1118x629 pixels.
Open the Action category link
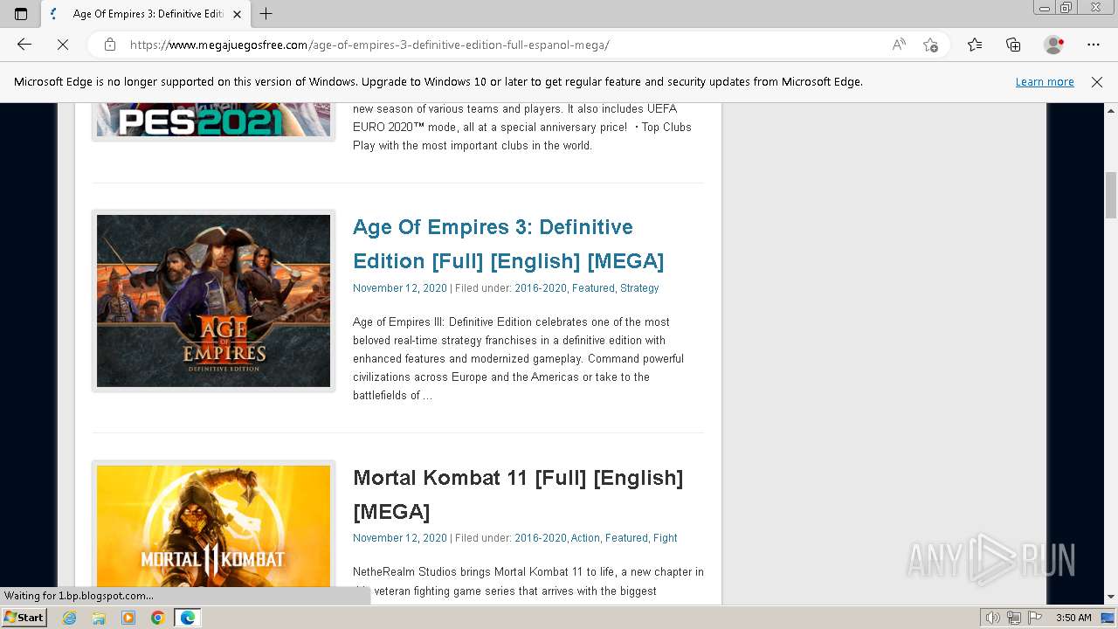tap(585, 538)
